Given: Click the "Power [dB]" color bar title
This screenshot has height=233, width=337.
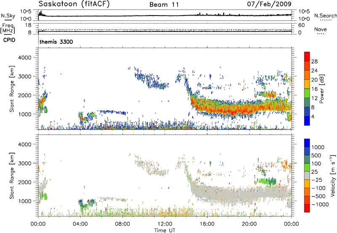Looking at the screenshot, I should click(x=322, y=89).
